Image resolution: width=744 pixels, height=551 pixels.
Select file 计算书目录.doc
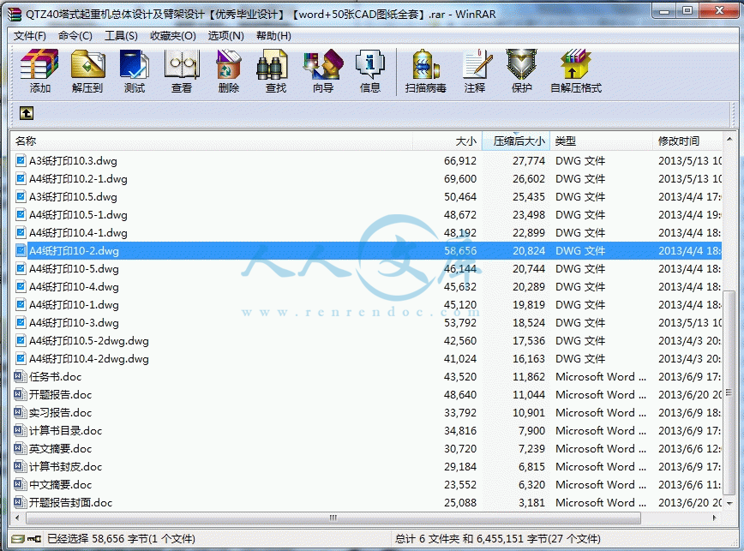click(65, 430)
